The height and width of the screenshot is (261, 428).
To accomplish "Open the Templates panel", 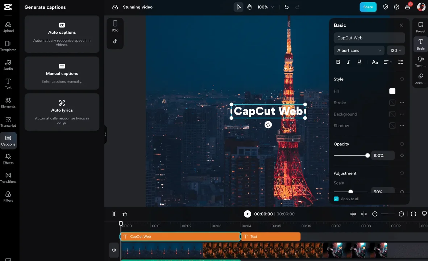I will coord(8,46).
